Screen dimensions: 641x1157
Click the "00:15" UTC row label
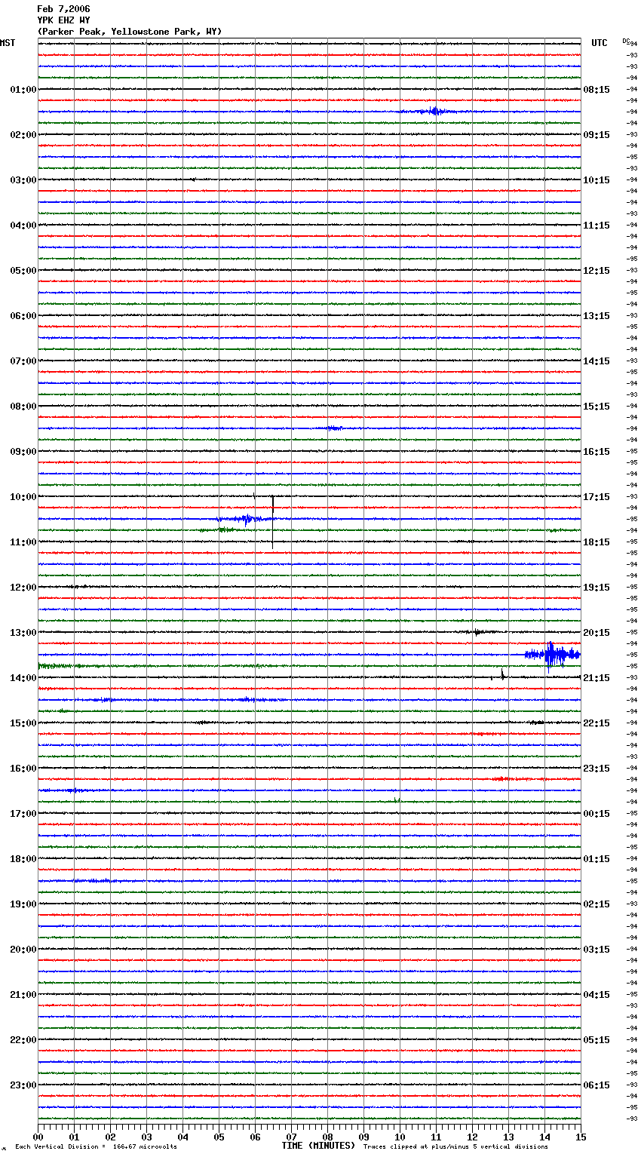click(x=597, y=814)
